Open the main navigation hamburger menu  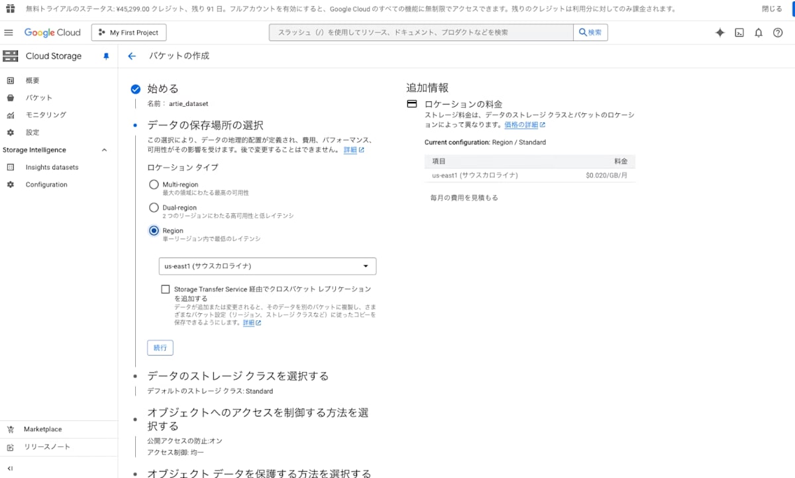(9, 32)
